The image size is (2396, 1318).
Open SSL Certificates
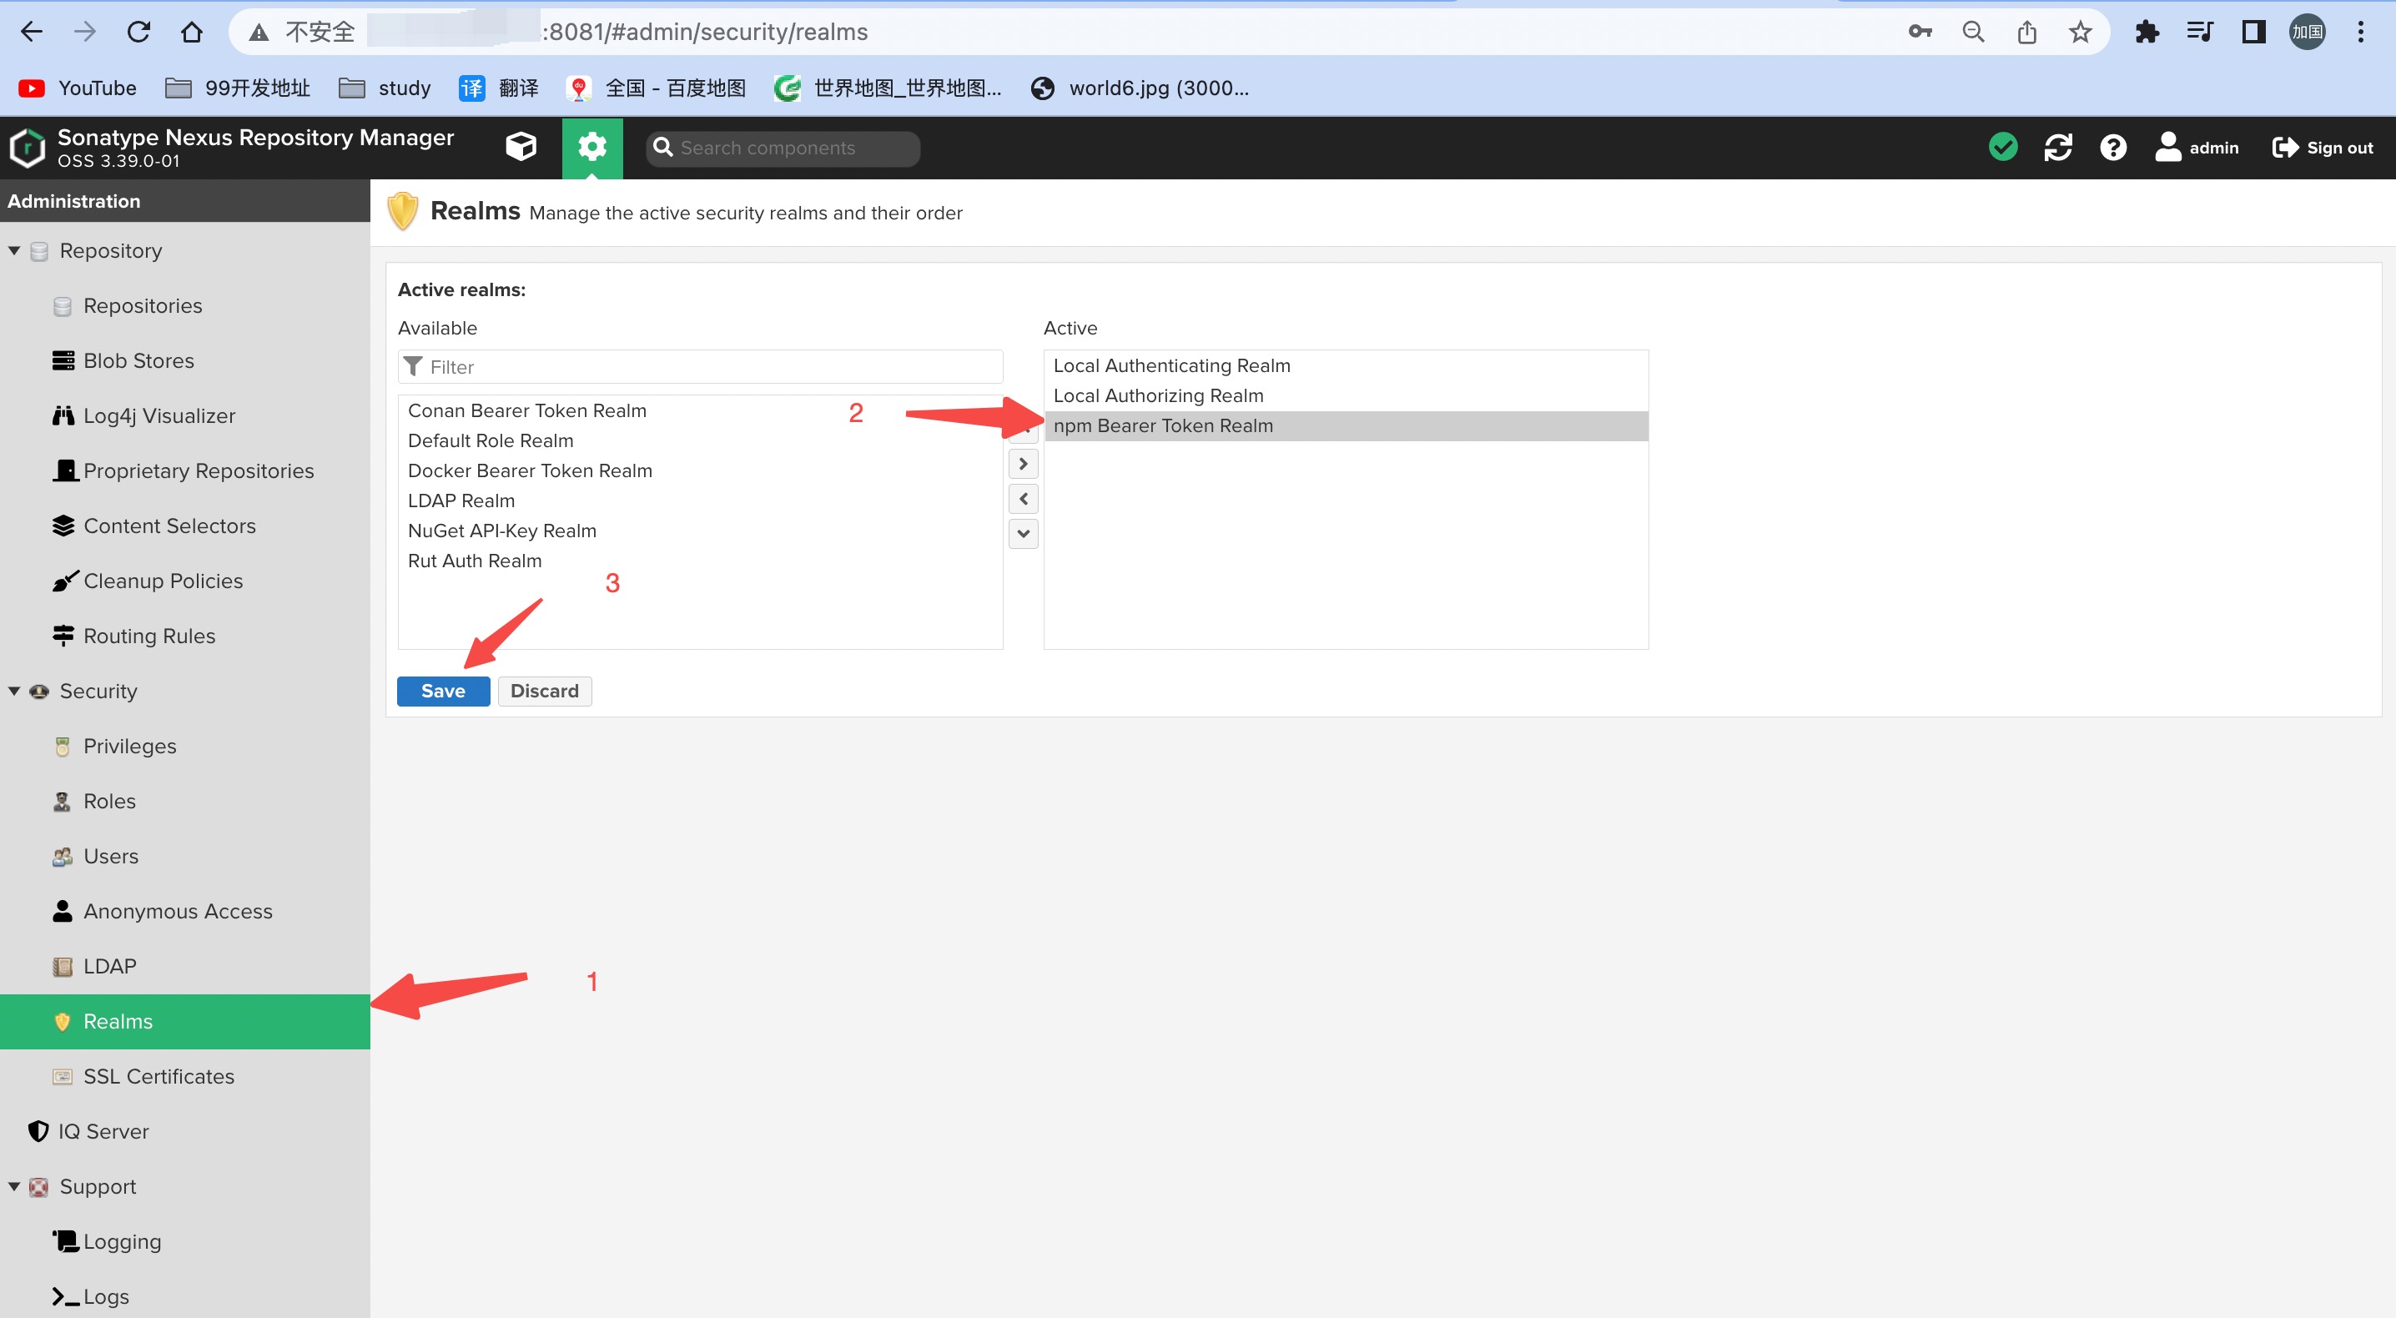(185, 1076)
